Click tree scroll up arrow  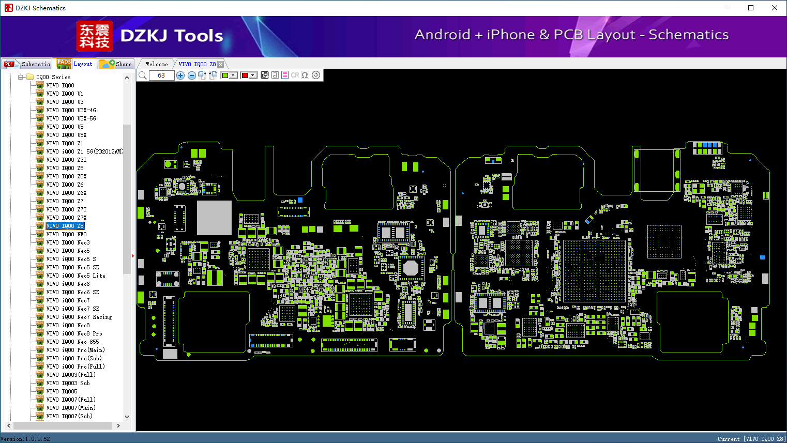tap(127, 78)
